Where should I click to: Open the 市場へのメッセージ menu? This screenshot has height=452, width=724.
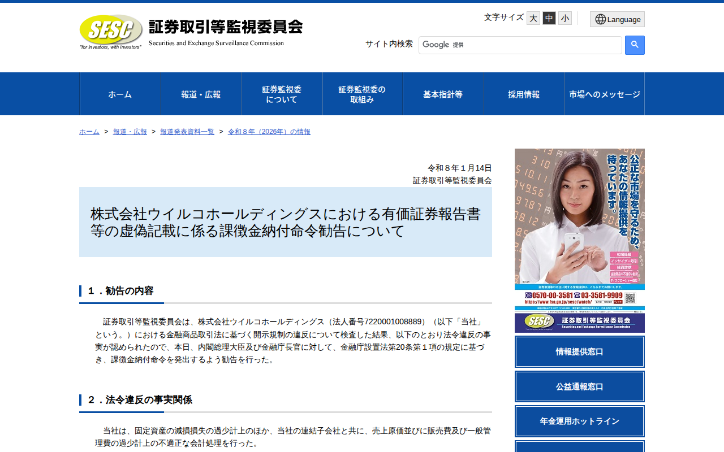[605, 94]
